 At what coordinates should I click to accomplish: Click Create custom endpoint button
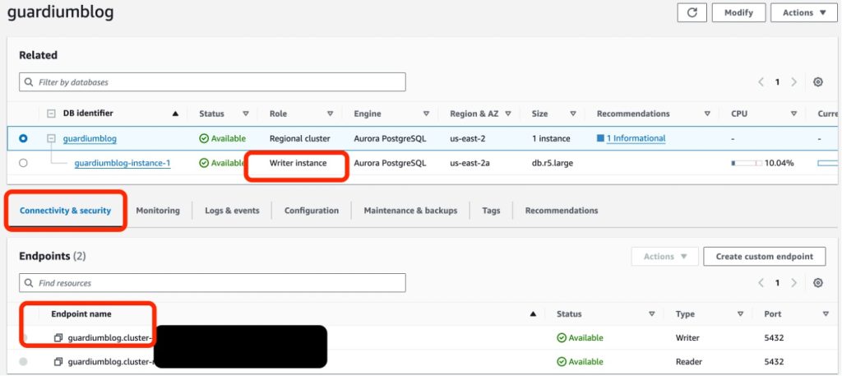point(765,256)
